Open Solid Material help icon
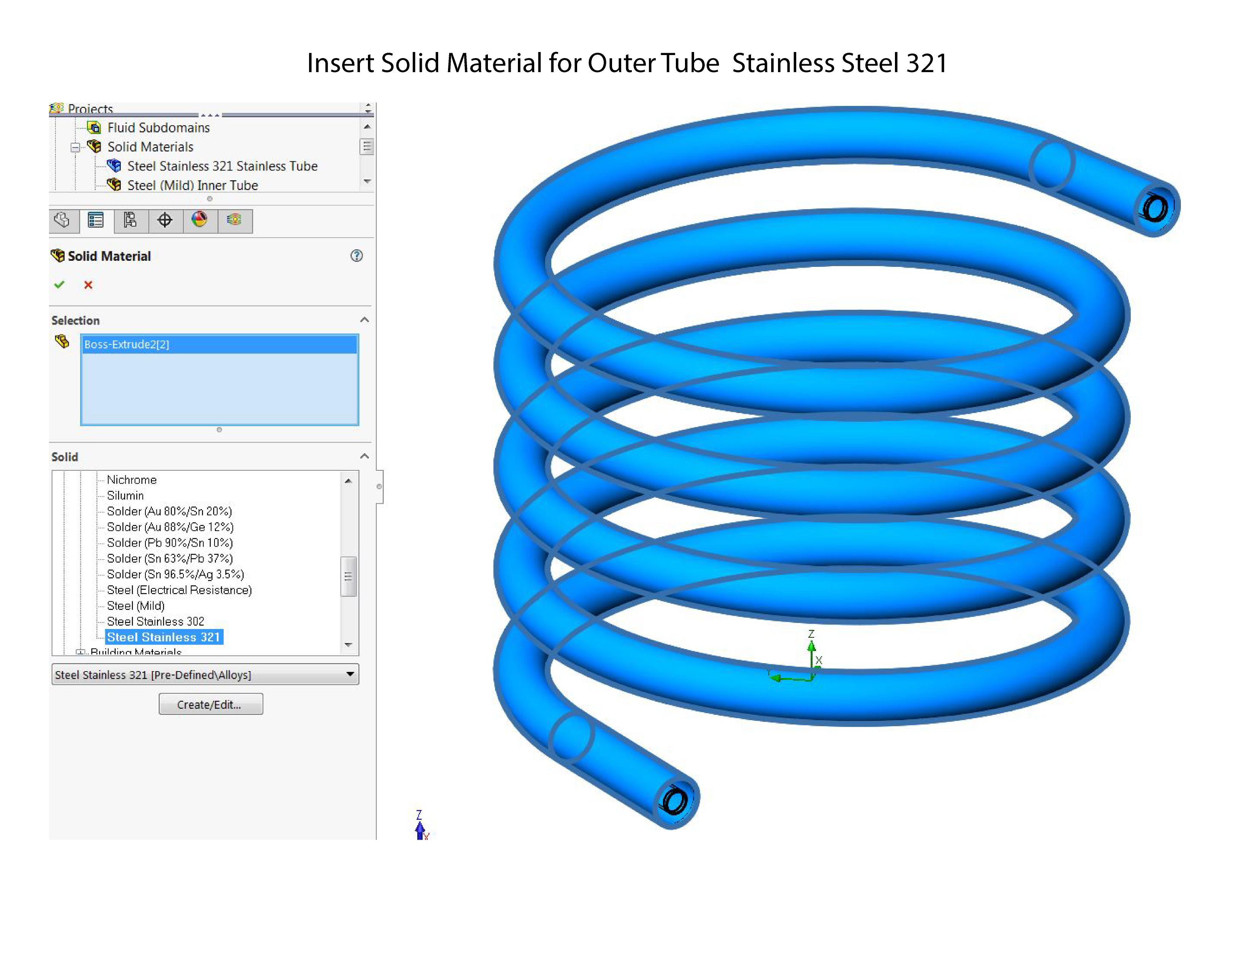 click(x=356, y=256)
